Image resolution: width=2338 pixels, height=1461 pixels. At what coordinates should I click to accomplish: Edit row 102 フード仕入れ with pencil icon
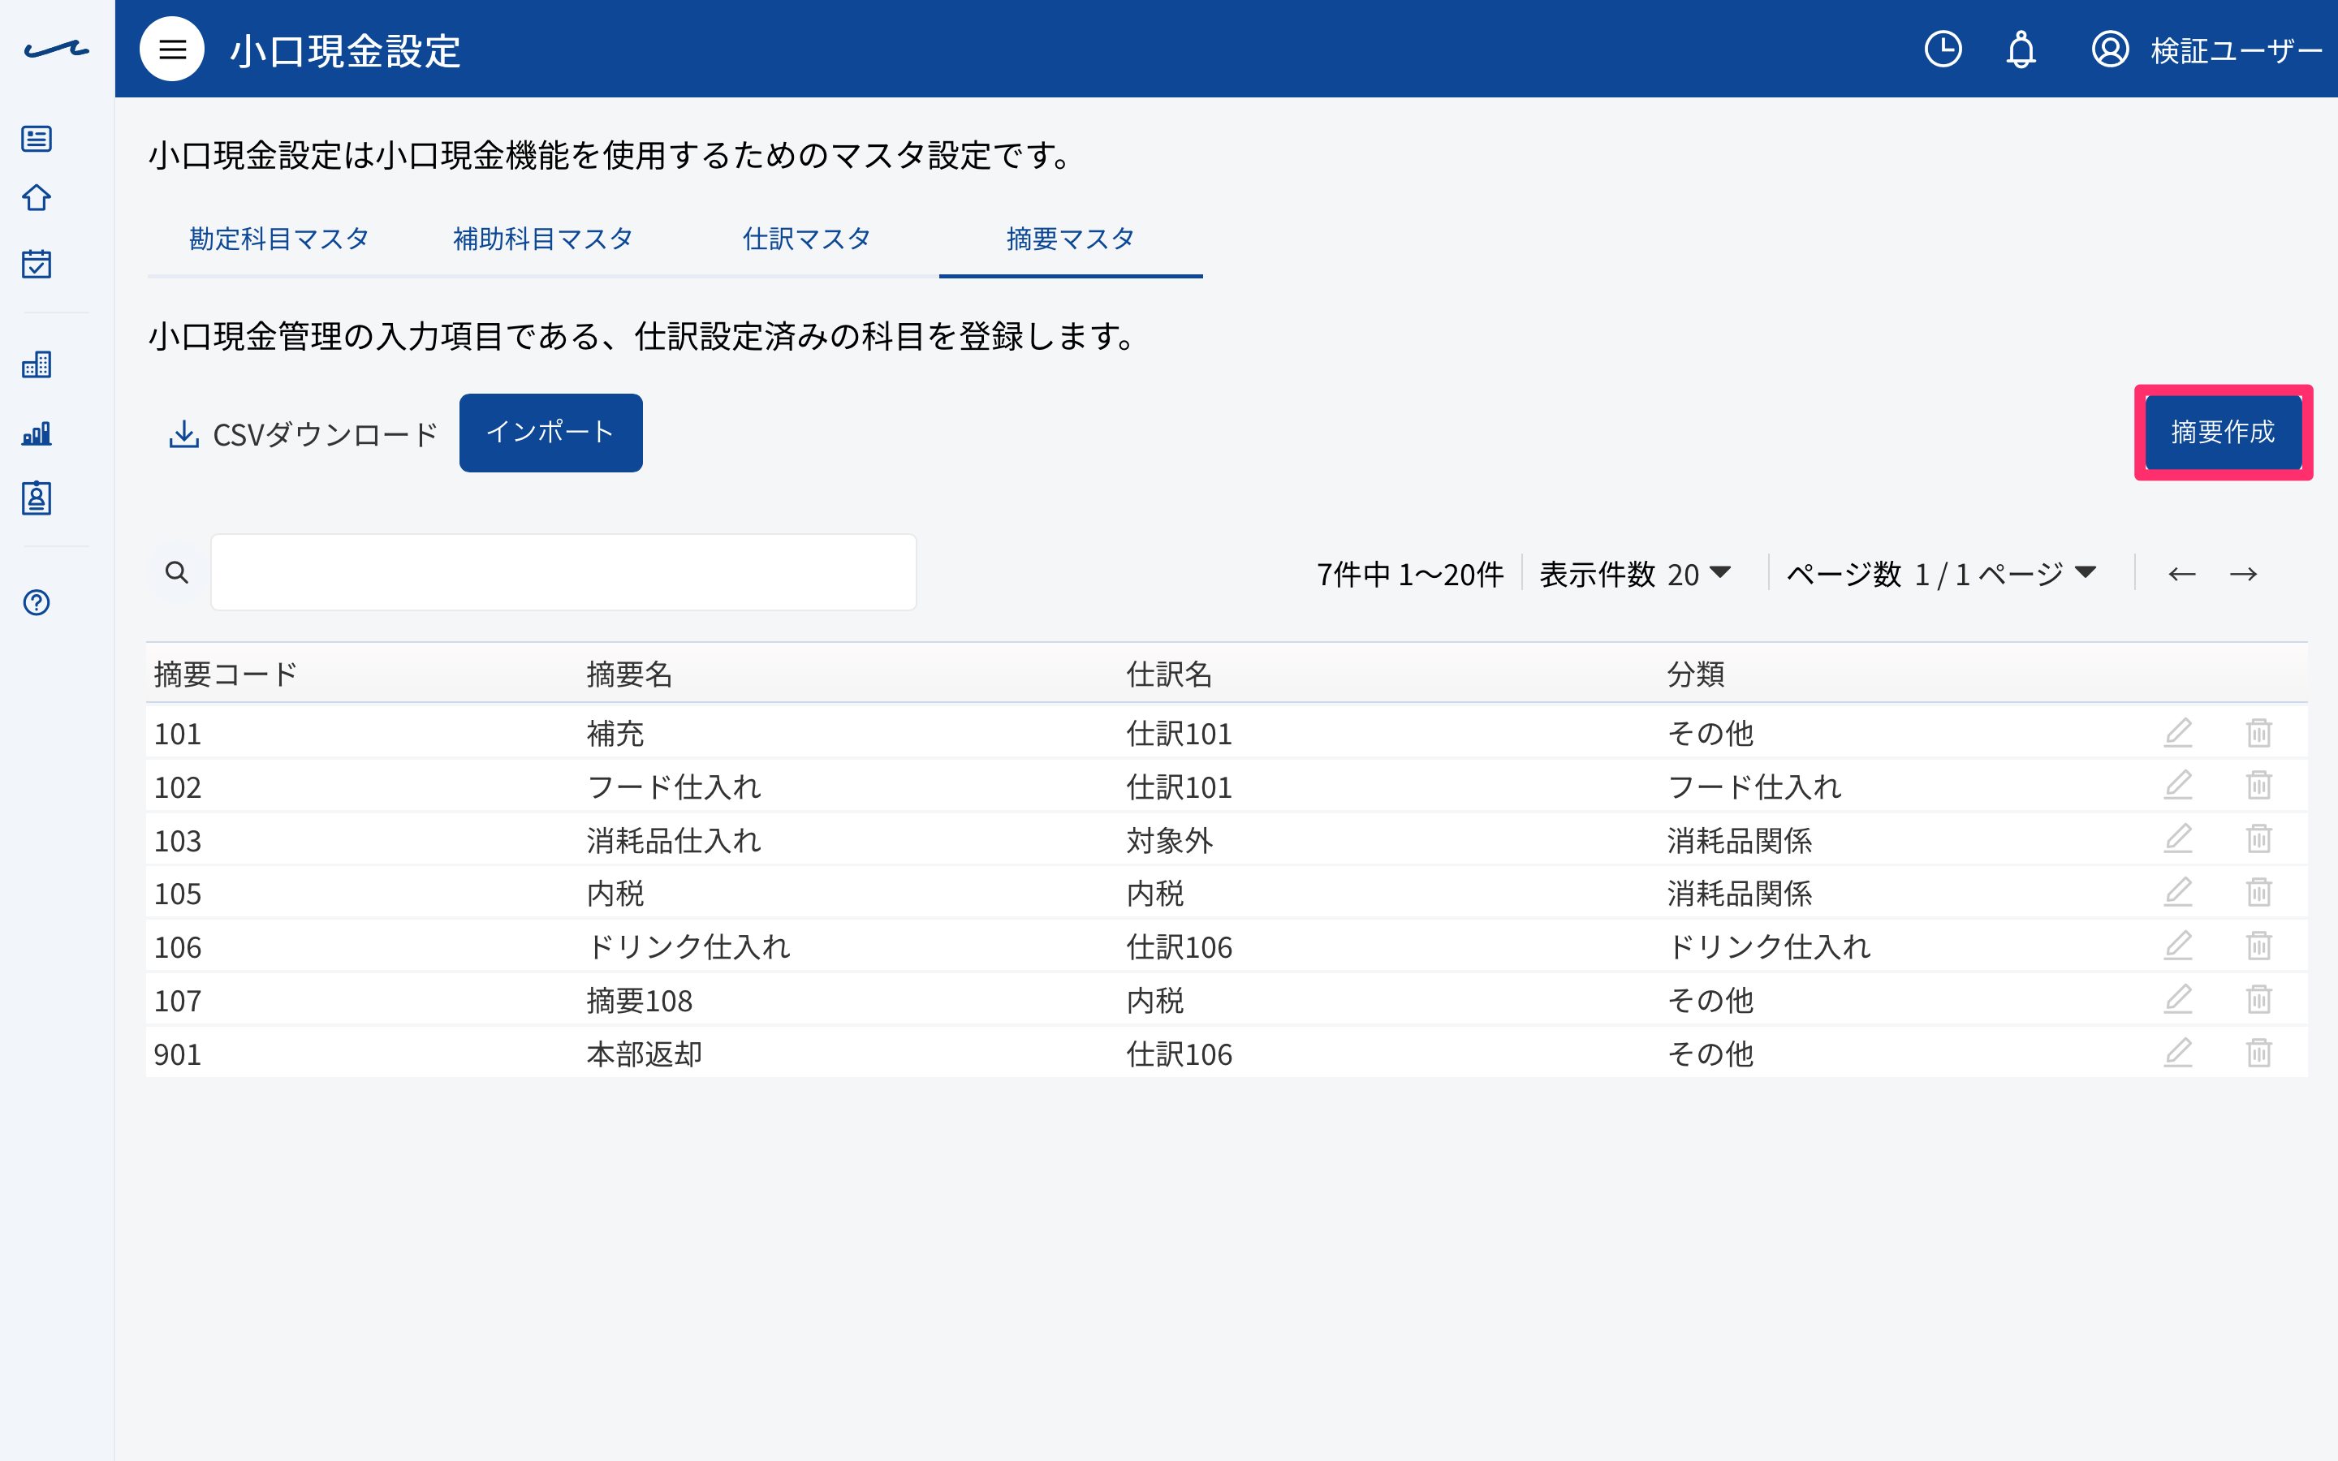point(2177,786)
